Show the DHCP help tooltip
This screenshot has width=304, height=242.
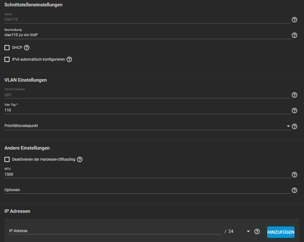[x=27, y=48]
